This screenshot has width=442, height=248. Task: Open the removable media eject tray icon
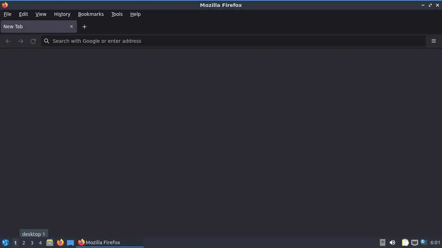pyautogui.click(x=383, y=242)
